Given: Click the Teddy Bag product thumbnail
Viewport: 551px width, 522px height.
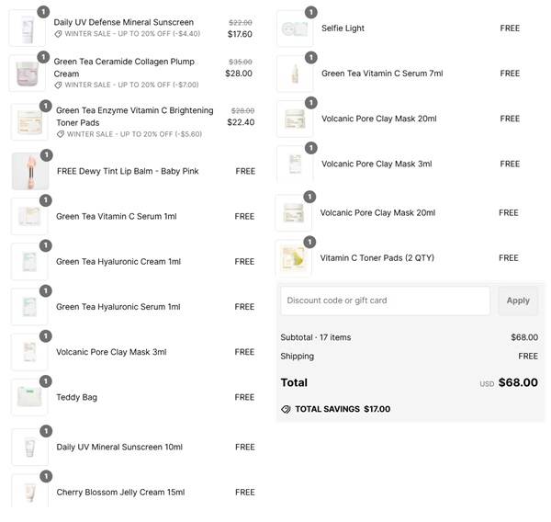Looking at the screenshot, I should click(x=28, y=397).
